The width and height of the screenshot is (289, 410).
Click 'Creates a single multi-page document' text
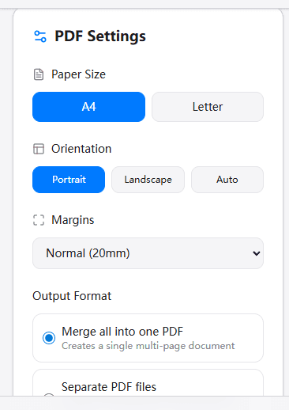point(148,346)
